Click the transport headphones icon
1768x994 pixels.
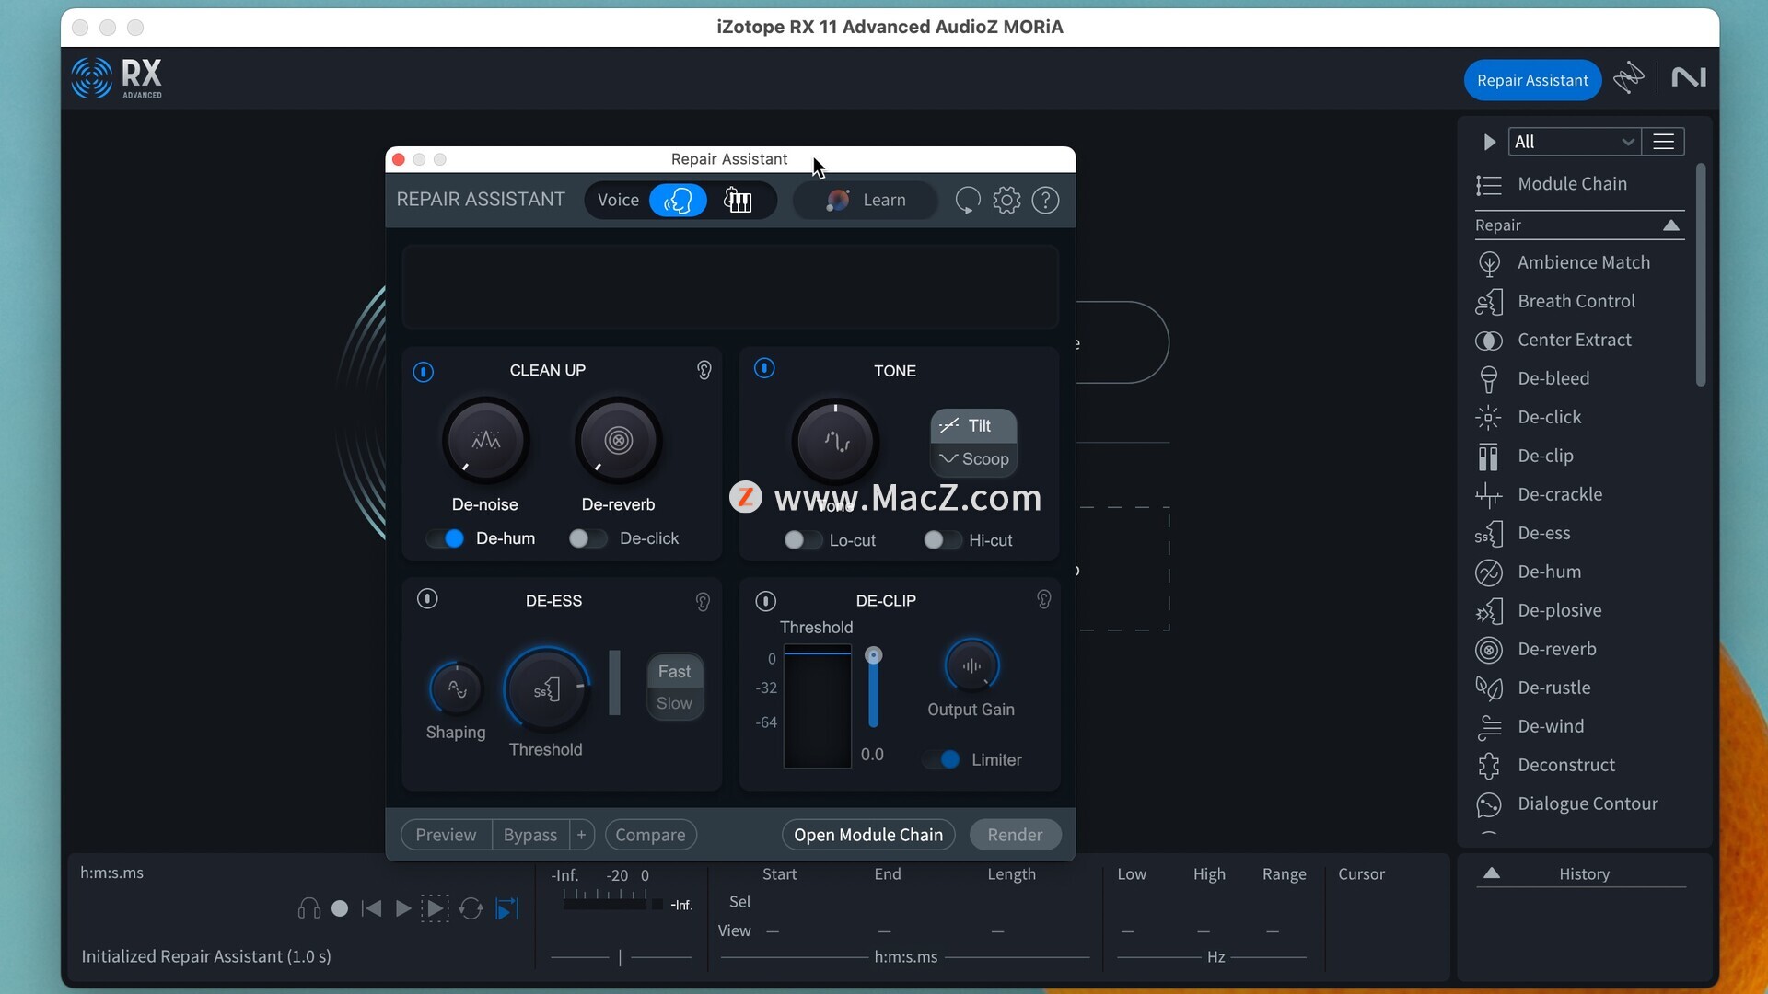tap(309, 909)
